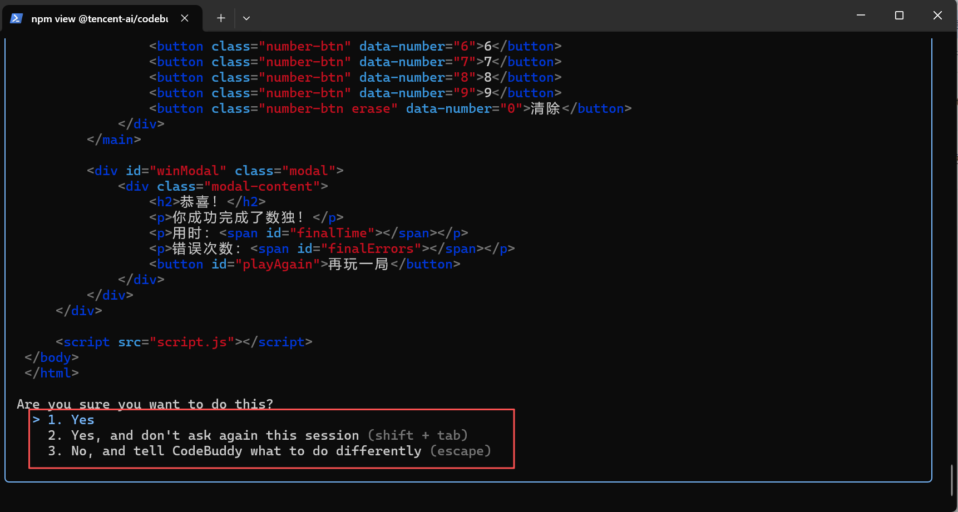Click "Are you sure you want to do this?" text
Screen dimensions: 958x512
click(x=145, y=404)
